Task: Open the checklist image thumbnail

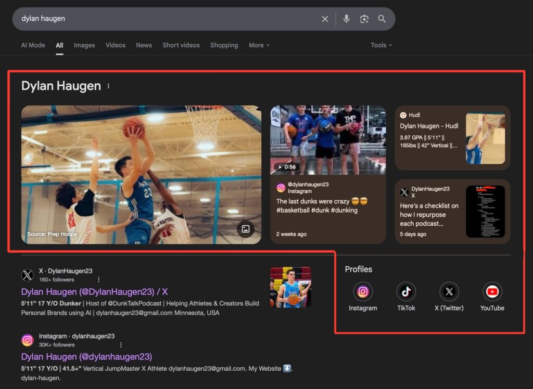Action: point(485,211)
